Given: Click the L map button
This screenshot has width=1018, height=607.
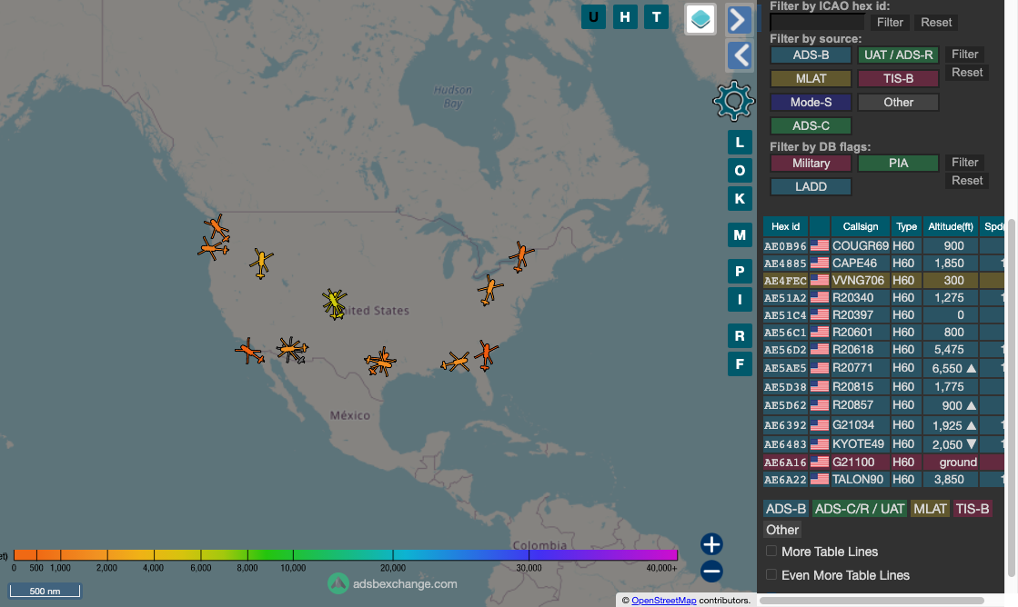Looking at the screenshot, I should pyautogui.click(x=740, y=142).
